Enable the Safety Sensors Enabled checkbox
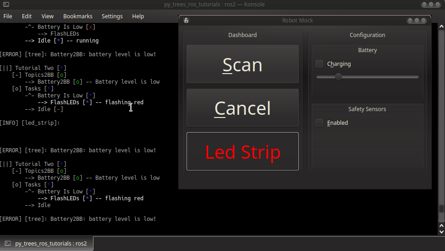The height and width of the screenshot is (251, 445). click(319, 123)
